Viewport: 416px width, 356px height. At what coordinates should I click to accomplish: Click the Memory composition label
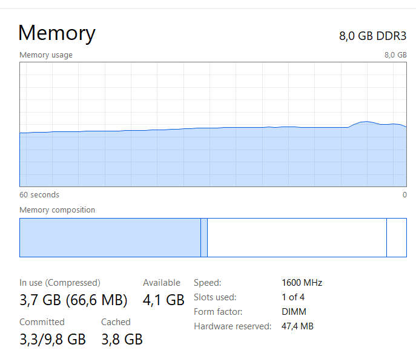click(x=57, y=210)
